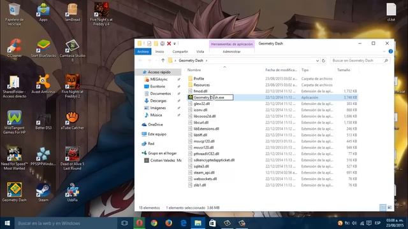408x229 pixels.
Task: Click inside the Geometry Dash.exe rename field
Action: [x=213, y=97]
